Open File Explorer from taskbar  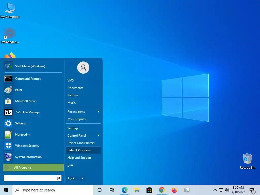(137, 190)
